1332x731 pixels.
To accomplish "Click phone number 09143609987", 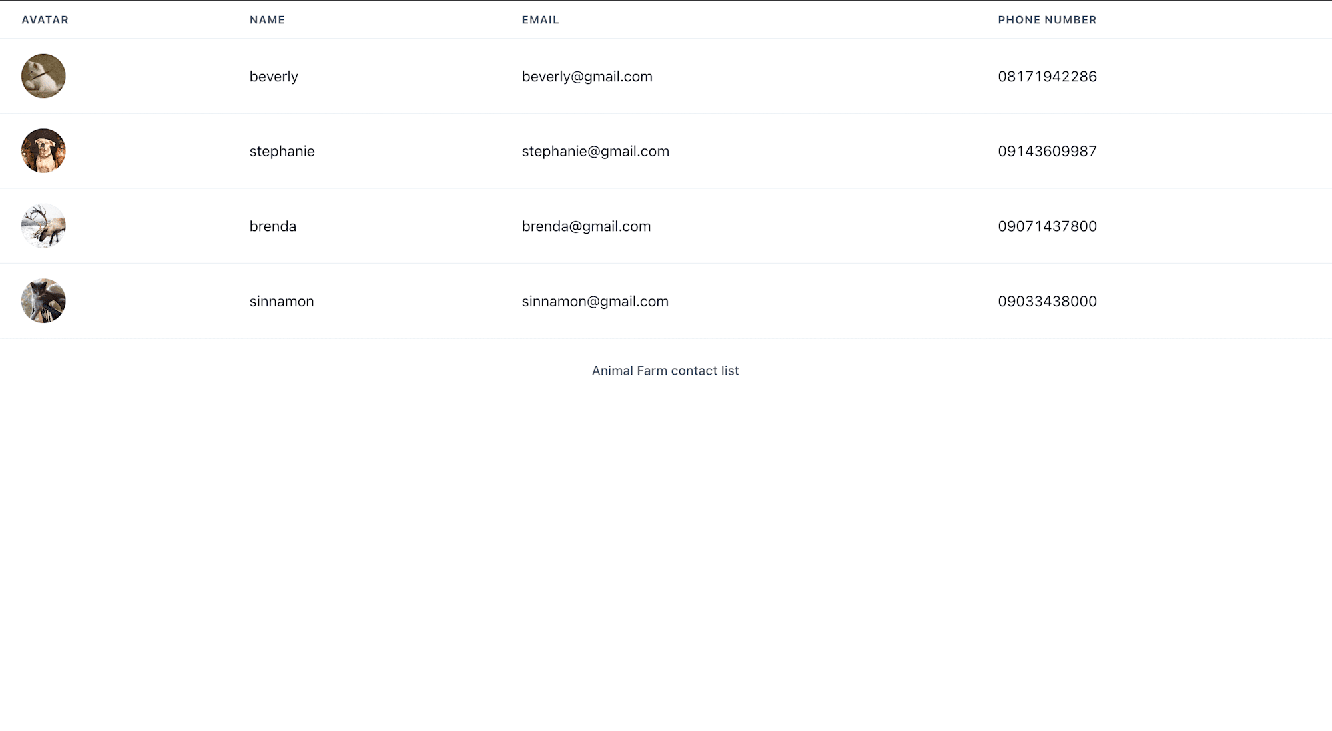I will pos(1048,152).
